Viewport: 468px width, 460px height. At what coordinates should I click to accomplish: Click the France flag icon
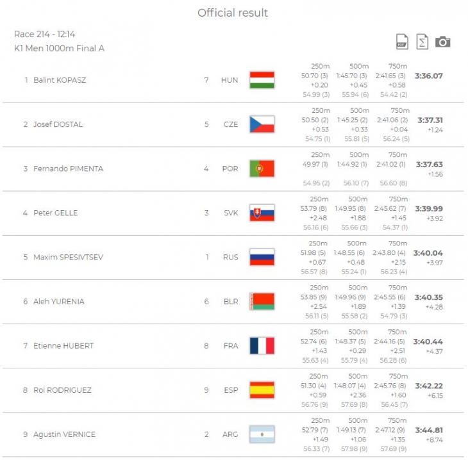[x=262, y=346]
